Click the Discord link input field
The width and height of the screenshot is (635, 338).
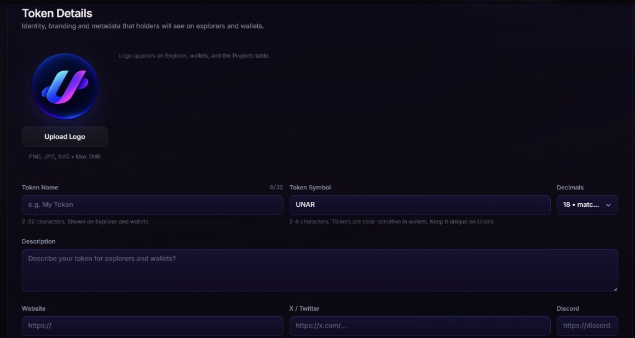tap(587, 326)
